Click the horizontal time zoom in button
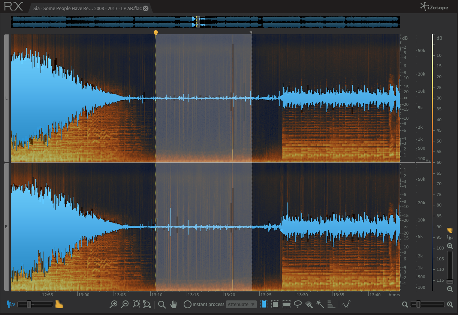This screenshot has width=458, height=315. [450, 305]
